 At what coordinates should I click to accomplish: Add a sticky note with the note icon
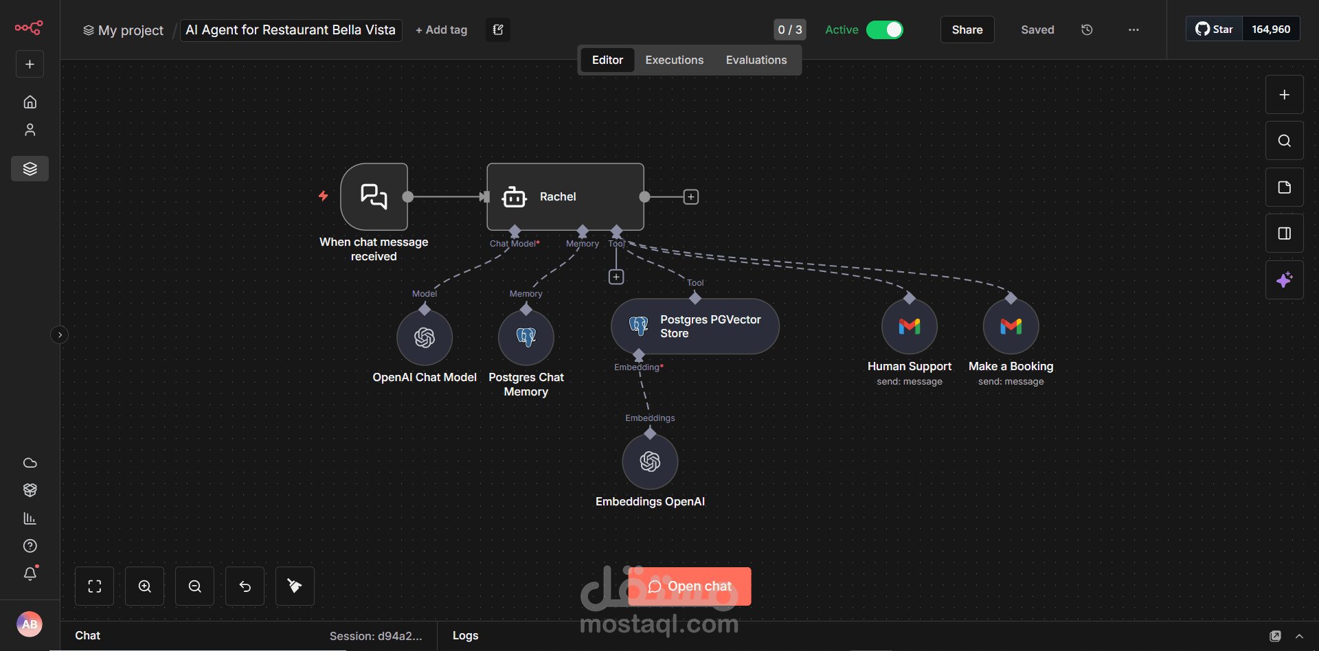pos(1284,187)
